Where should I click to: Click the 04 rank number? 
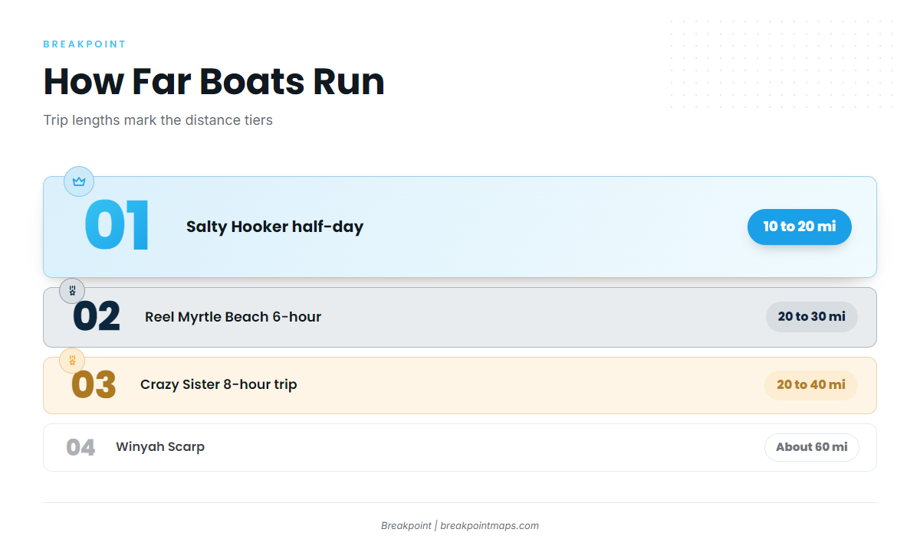tap(80, 447)
